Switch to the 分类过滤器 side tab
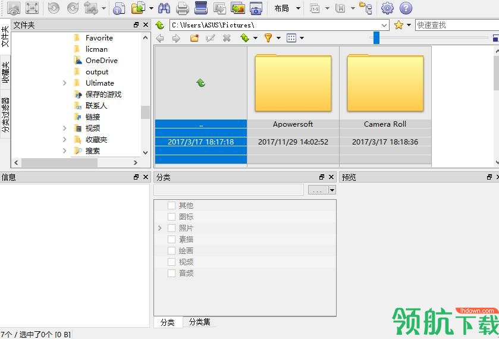This screenshot has height=339, width=499. pos(5,115)
